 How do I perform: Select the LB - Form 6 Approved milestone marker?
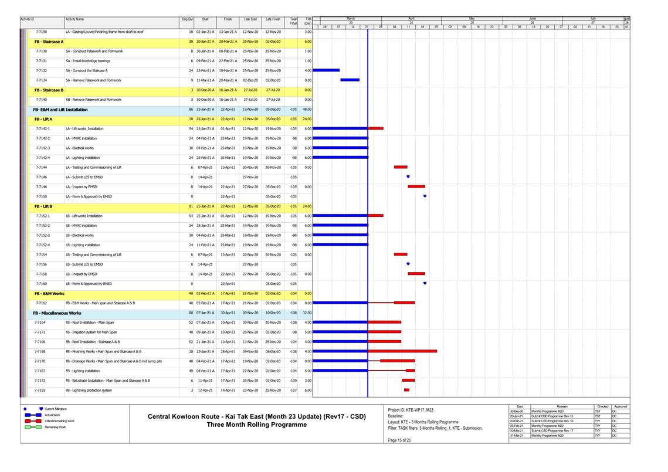(x=425, y=283)
